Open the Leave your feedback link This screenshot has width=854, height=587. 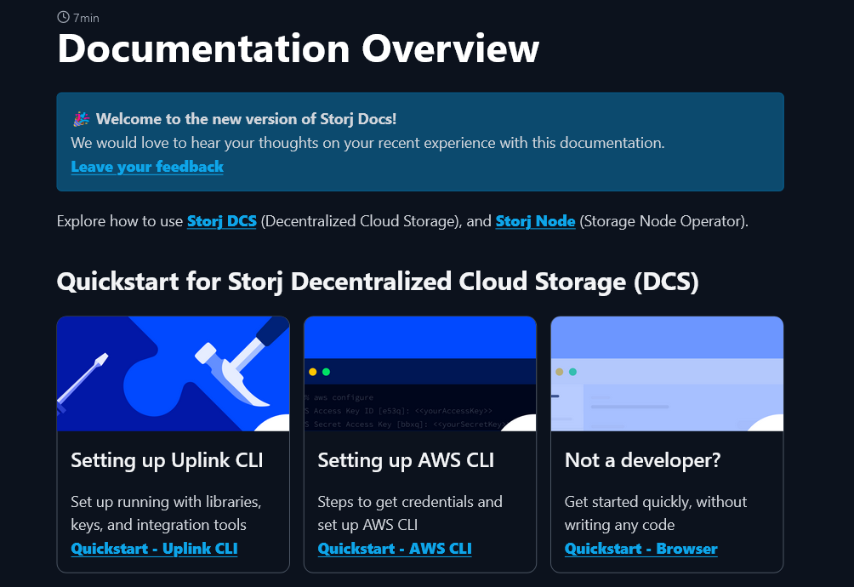pyautogui.click(x=147, y=167)
